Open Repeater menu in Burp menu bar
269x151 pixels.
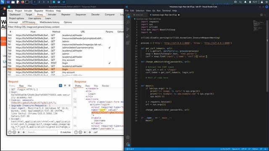(x=39, y=11)
